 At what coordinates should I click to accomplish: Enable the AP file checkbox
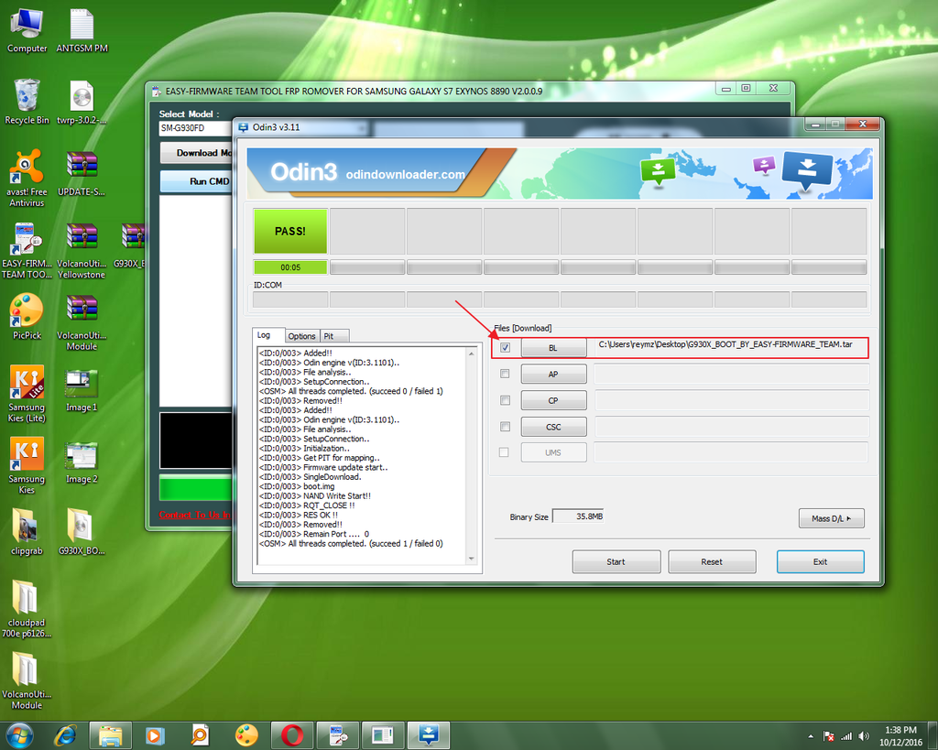(505, 374)
